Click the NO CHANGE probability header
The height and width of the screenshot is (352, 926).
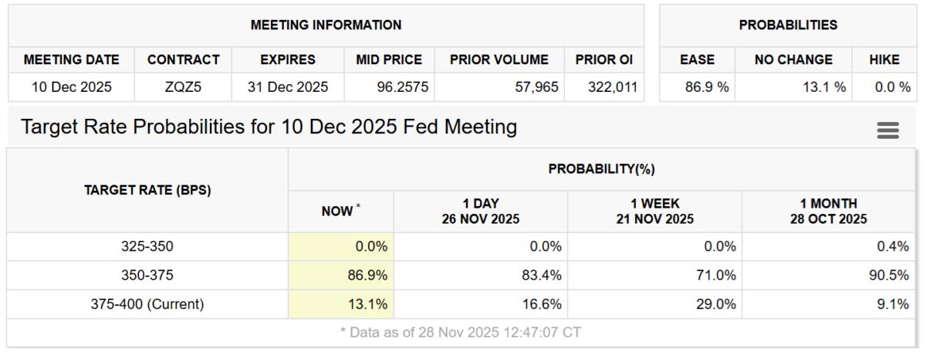[x=793, y=59]
